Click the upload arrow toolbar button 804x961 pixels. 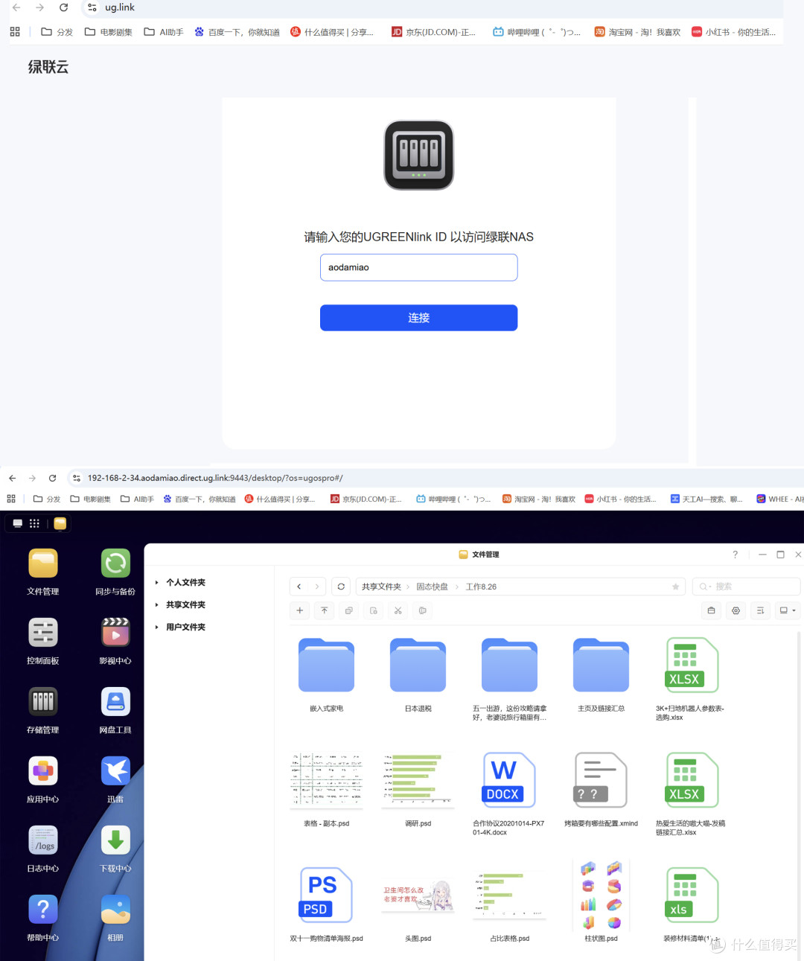pos(325,610)
